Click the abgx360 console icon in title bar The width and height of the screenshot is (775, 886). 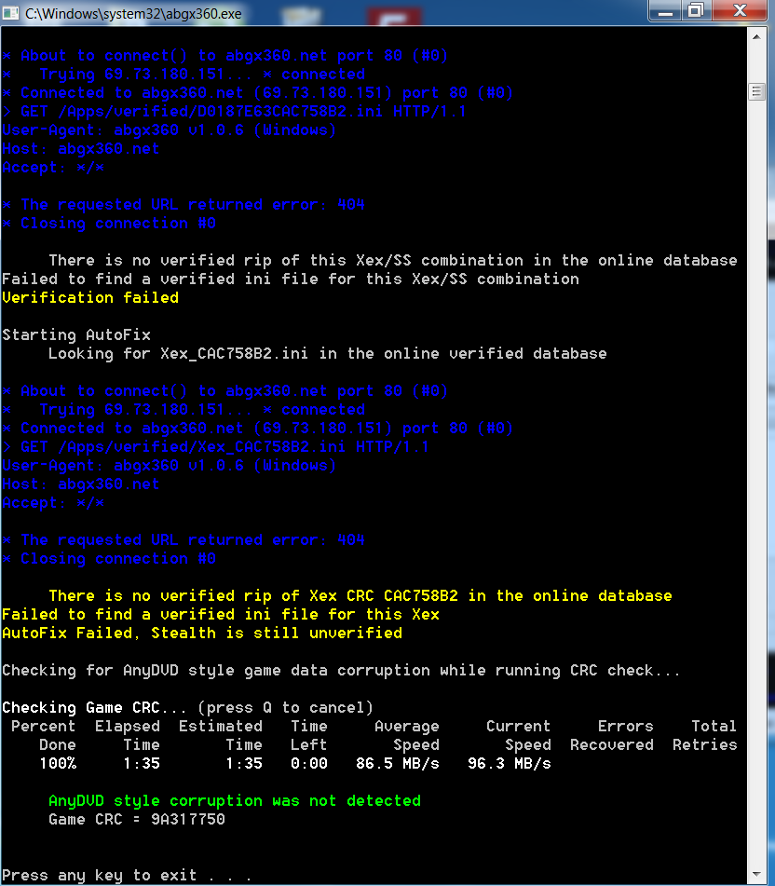[x=11, y=12]
